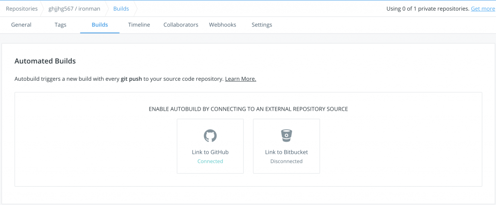Click the Get more link
The height and width of the screenshot is (205, 496).
[483, 9]
